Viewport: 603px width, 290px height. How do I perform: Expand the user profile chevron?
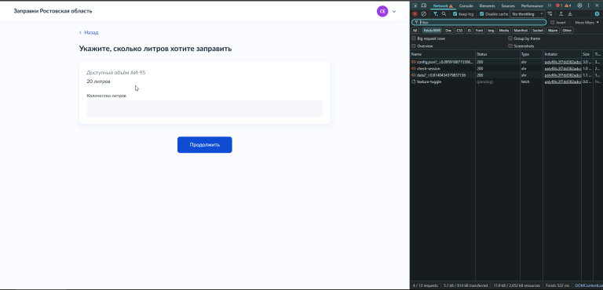coord(394,12)
